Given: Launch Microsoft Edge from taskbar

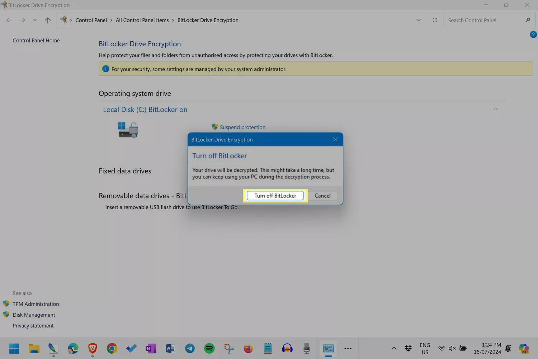Looking at the screenshot, I should coord(73,349).
